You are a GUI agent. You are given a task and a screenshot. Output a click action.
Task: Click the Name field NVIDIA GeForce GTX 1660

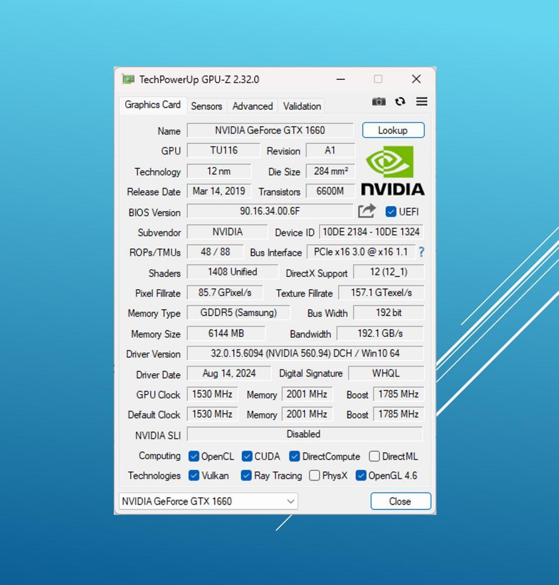[x=270, y=130]
